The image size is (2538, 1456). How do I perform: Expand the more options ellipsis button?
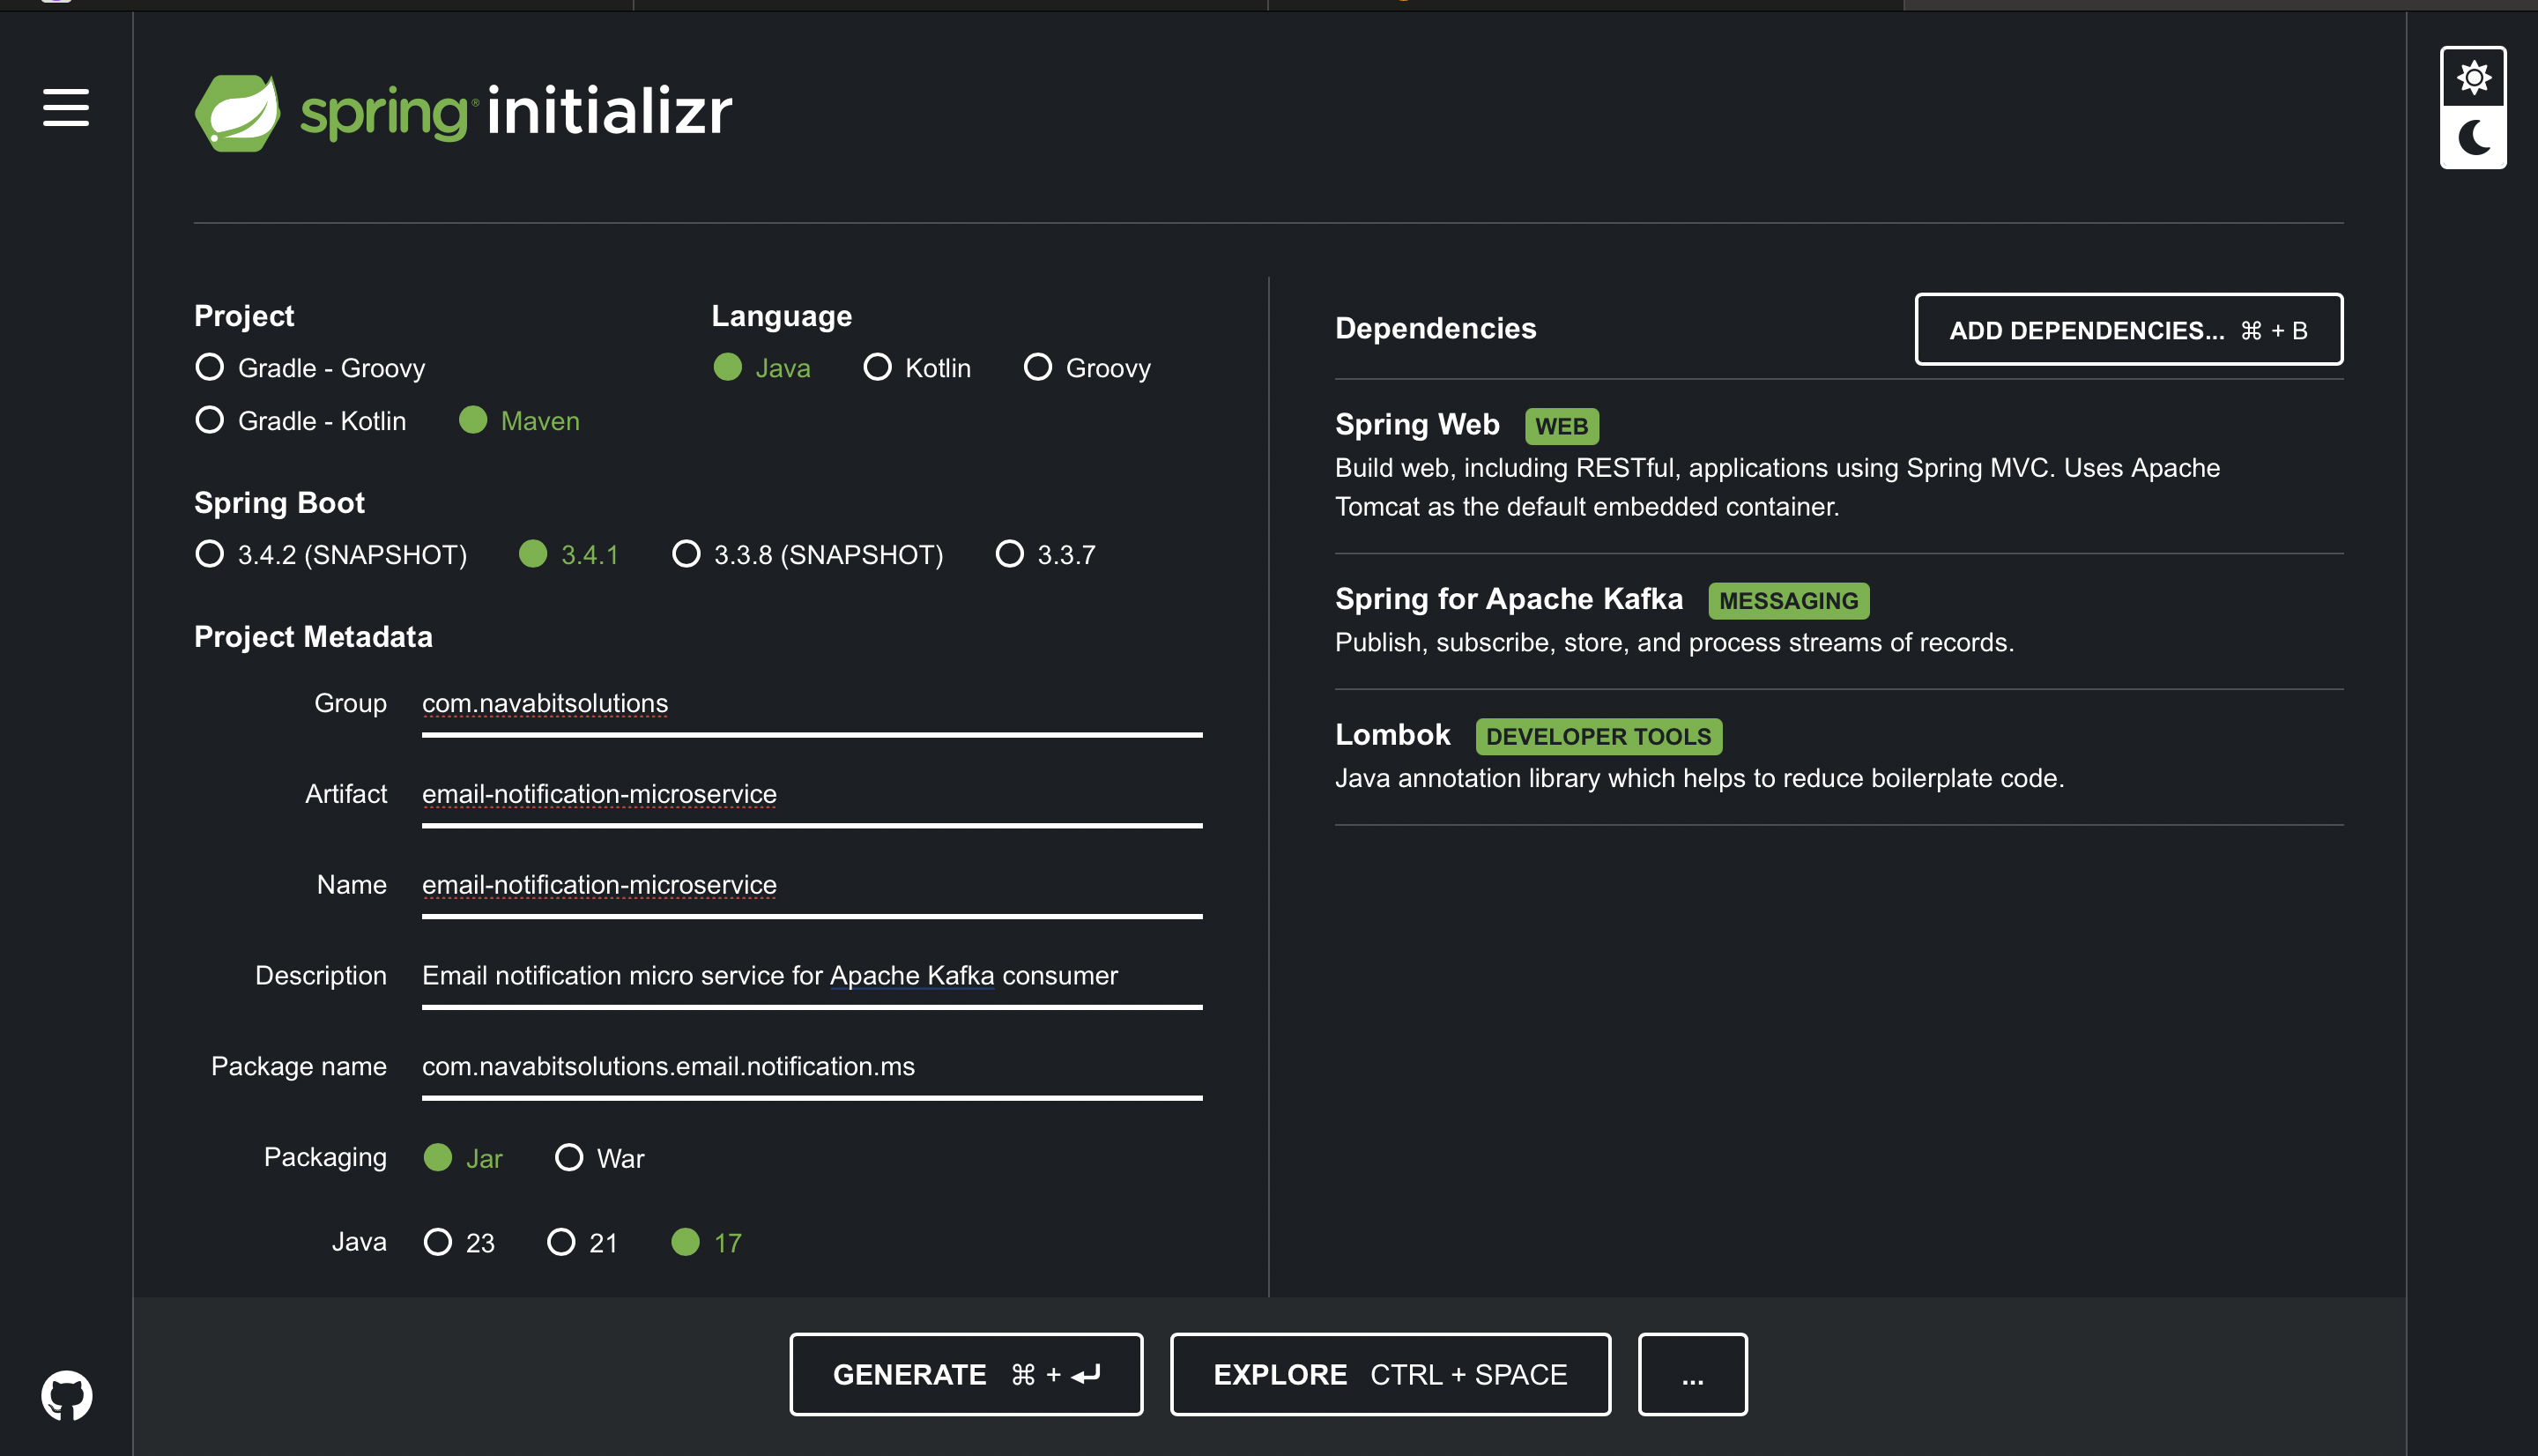pyautogui.click(x=1691, y=1374)
